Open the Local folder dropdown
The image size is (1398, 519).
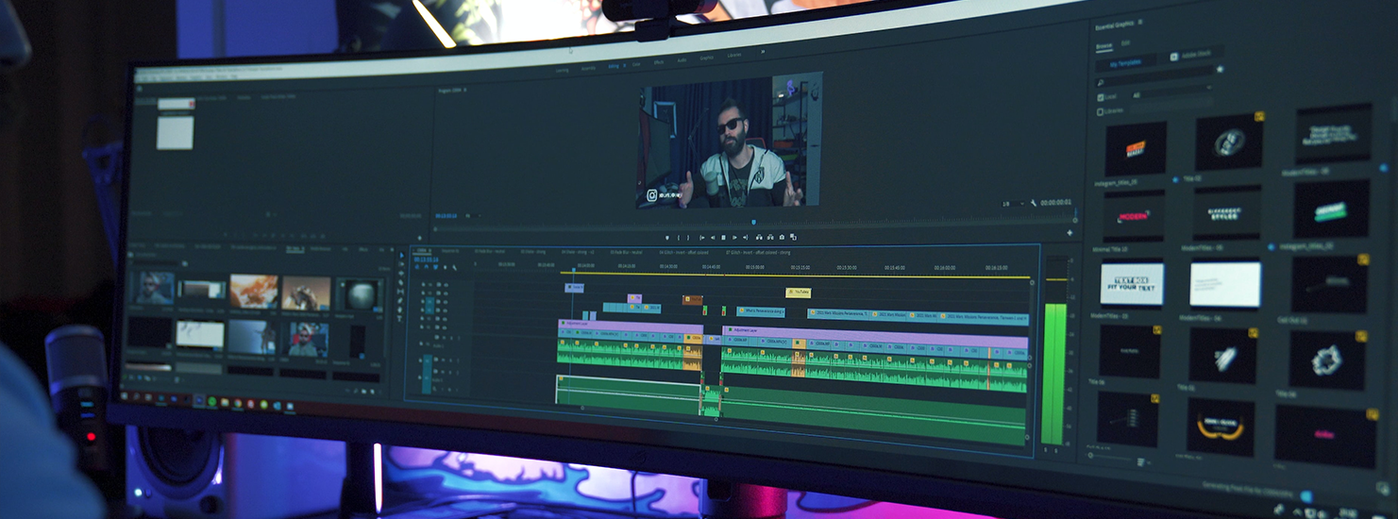[x=1171, y=93]
